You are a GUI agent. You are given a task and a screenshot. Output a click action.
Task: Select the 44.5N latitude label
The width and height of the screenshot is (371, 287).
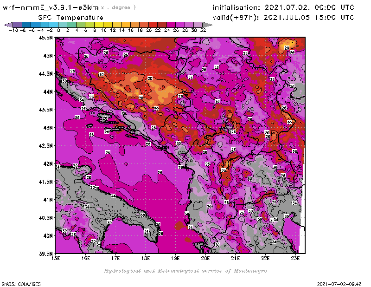pos(45,74)
